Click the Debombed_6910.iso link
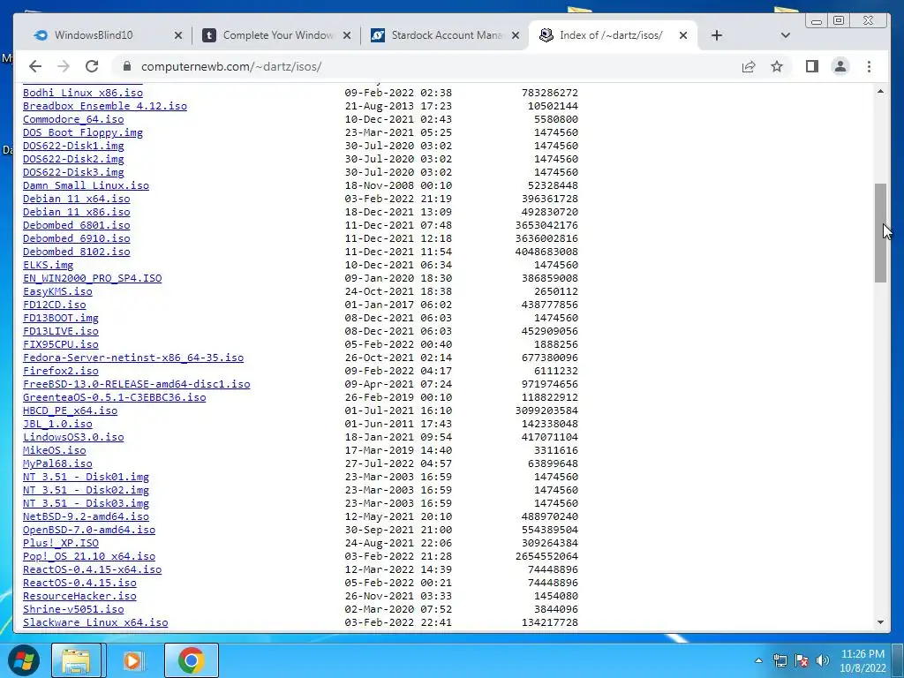The image size is (904, 678). [x=77, y=238]
